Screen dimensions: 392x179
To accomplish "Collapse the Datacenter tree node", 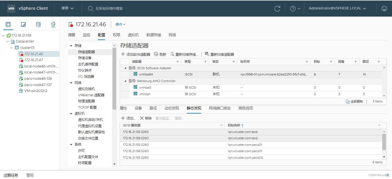I will pyautogui.click(x=7, y=41).
